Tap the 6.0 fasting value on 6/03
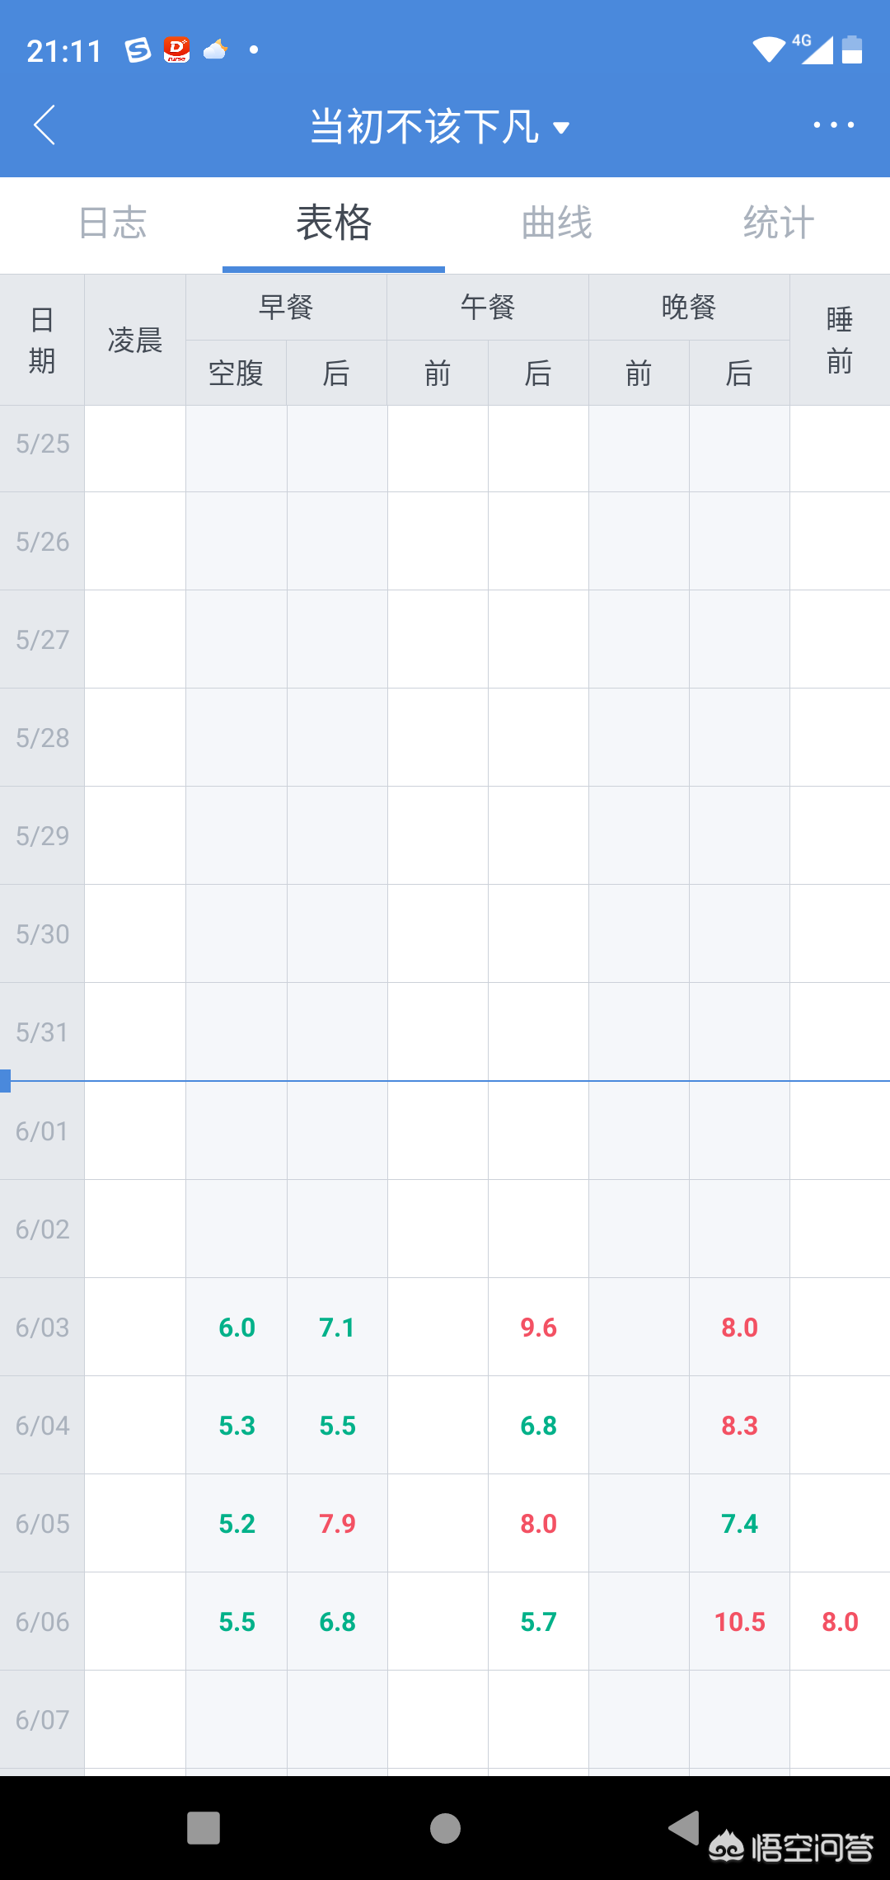 pyautogui.click(x=237, y=1328)
